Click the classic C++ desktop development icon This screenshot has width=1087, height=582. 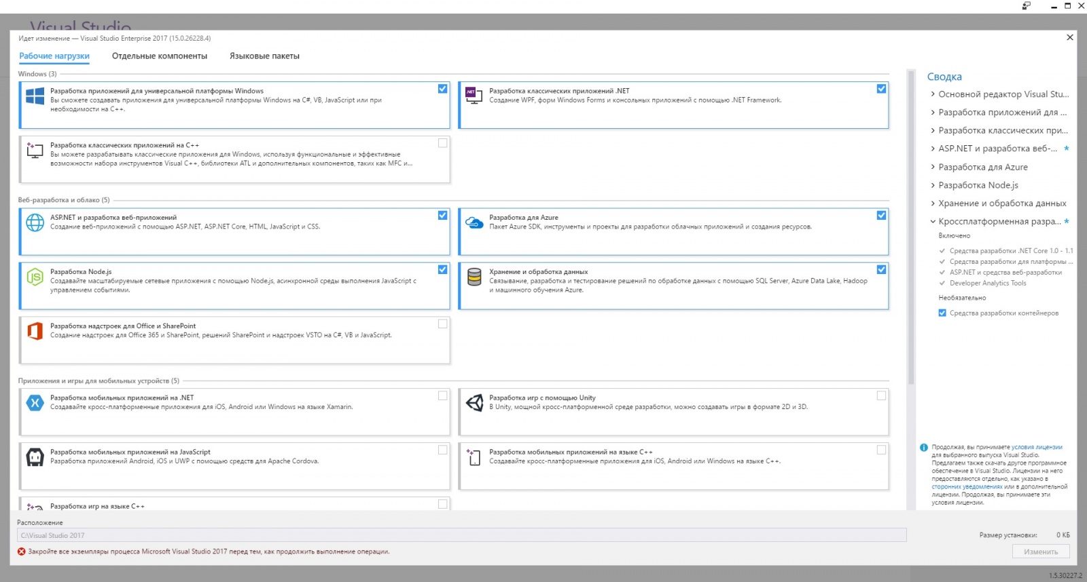coord(35,149)
